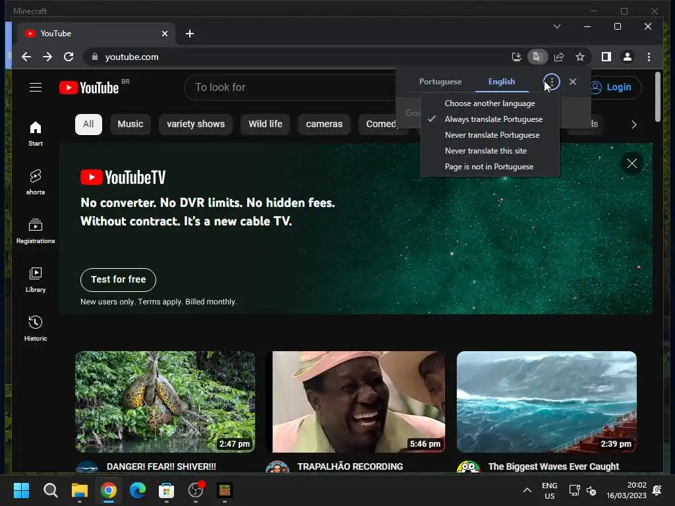Click the page vertical scrollbar
675x506 pixels.
[x=658, y=98]
